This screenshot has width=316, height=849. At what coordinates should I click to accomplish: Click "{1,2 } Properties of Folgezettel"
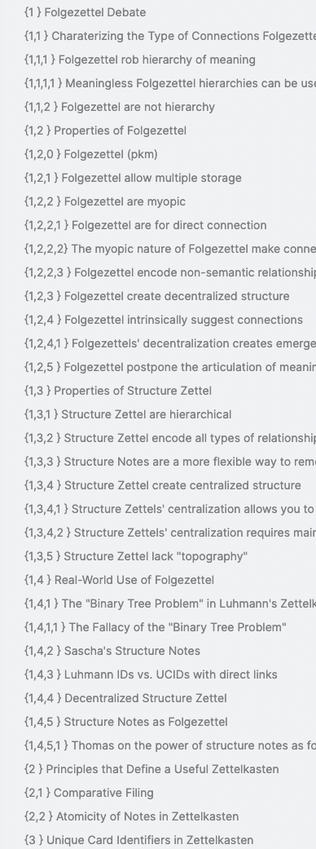tap(106, 130)
